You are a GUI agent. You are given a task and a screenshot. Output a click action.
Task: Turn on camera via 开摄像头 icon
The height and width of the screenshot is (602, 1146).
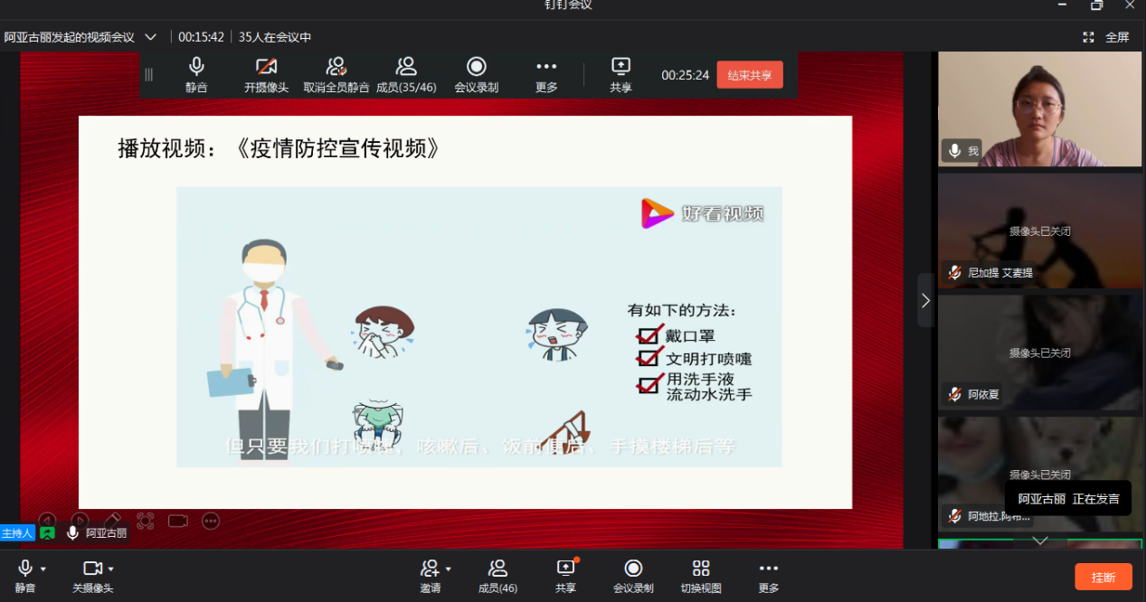[266, 72]
